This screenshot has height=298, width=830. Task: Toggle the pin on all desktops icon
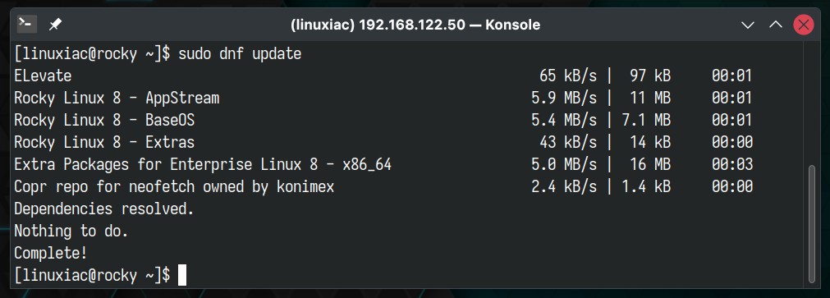[55, 25]
